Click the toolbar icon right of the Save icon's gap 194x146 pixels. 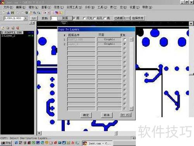(18, 12)
